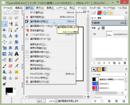
Task: Choose 色域を選択(B) menu entry
Action: click(50, 30)
